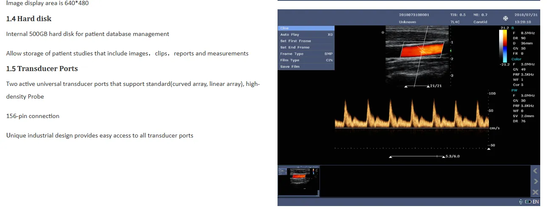Click the USB device icon in status bar
Screen dimensions: 547x209
(520, 202)
